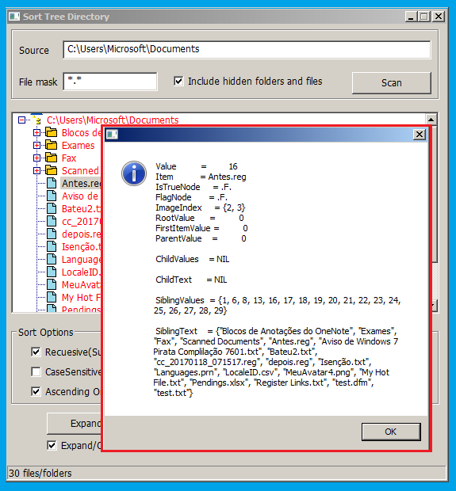The image size is (456, 491).
Task: Collapse the C:\Users\Microsoft\Documents root node
Action: point(21,120)
